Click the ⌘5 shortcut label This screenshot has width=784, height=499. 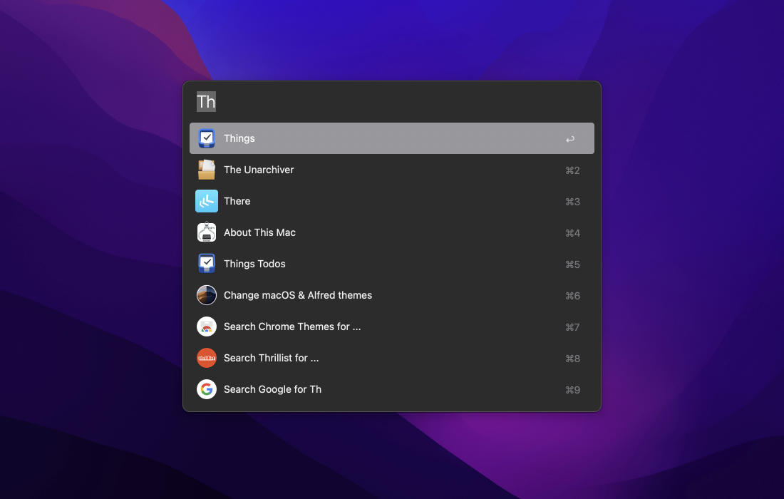click(x=572, y=264)
